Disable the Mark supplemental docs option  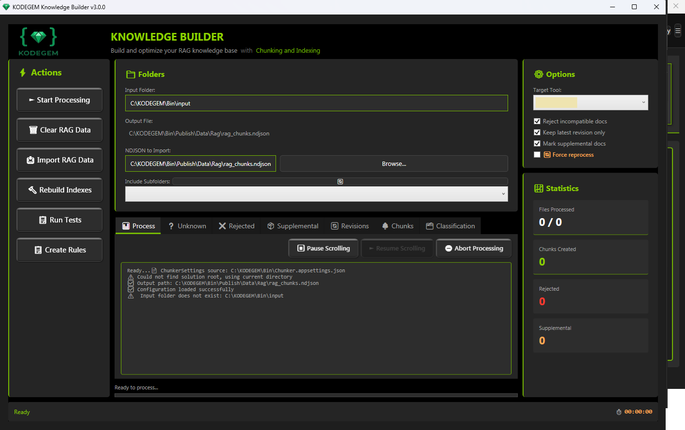537,144
